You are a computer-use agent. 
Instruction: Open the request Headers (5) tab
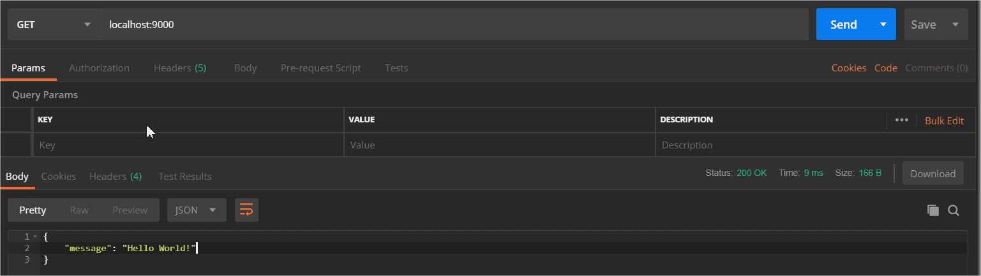coord(179,68)
